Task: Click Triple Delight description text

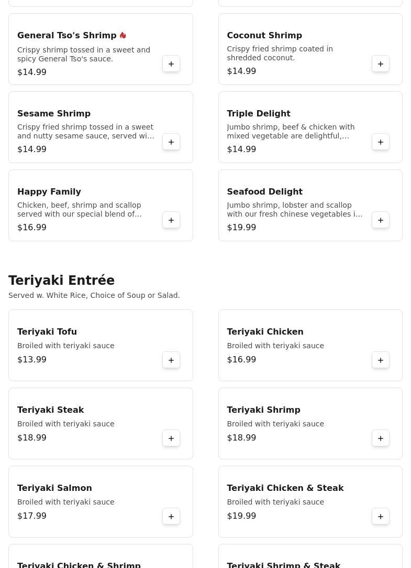Action: point(291,131)
